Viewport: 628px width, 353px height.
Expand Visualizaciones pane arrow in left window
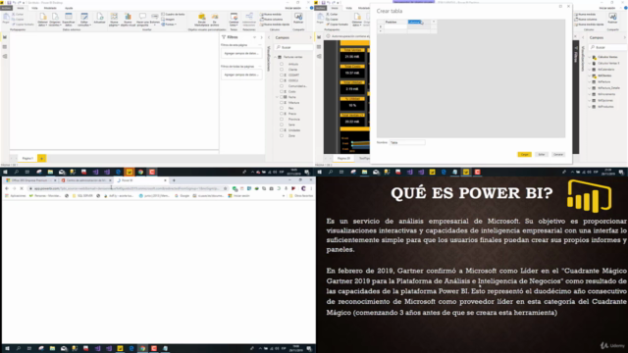pos(269,37)
